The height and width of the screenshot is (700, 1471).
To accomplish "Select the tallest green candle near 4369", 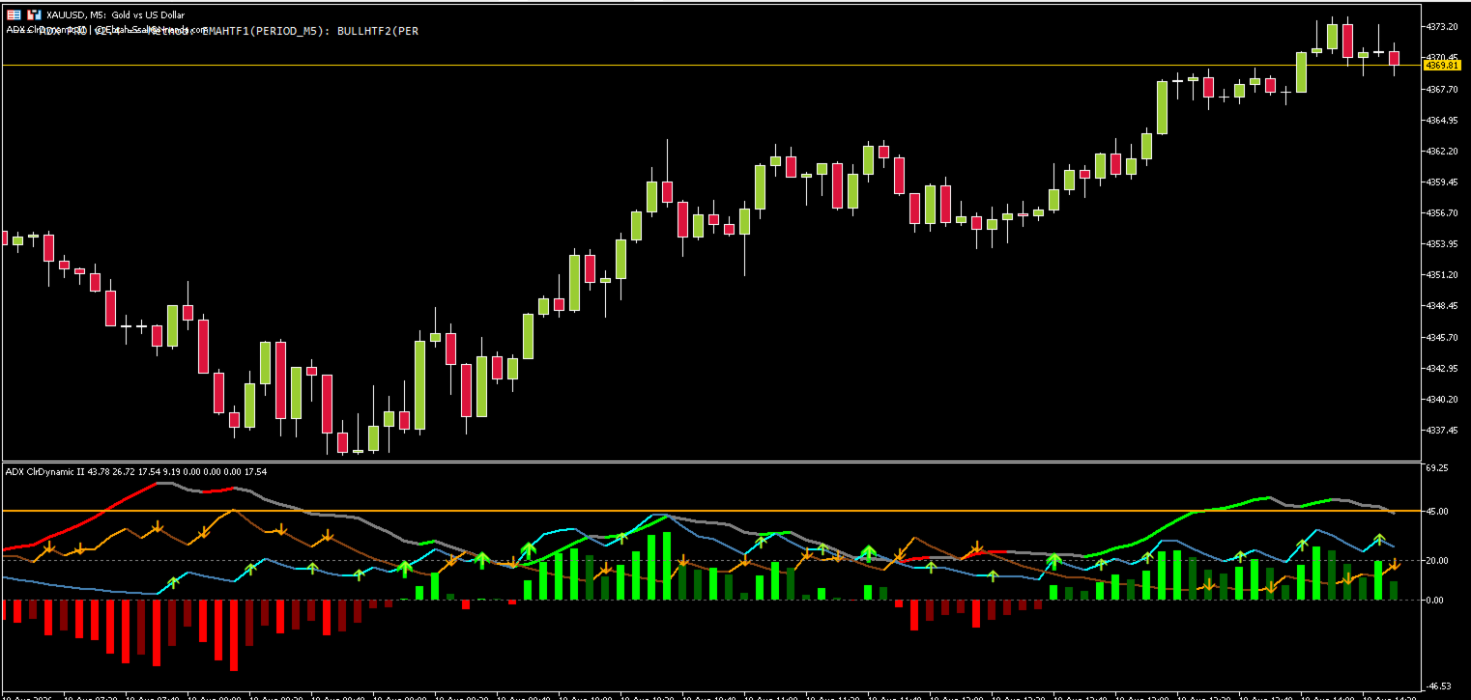I will click(1162, 107).
